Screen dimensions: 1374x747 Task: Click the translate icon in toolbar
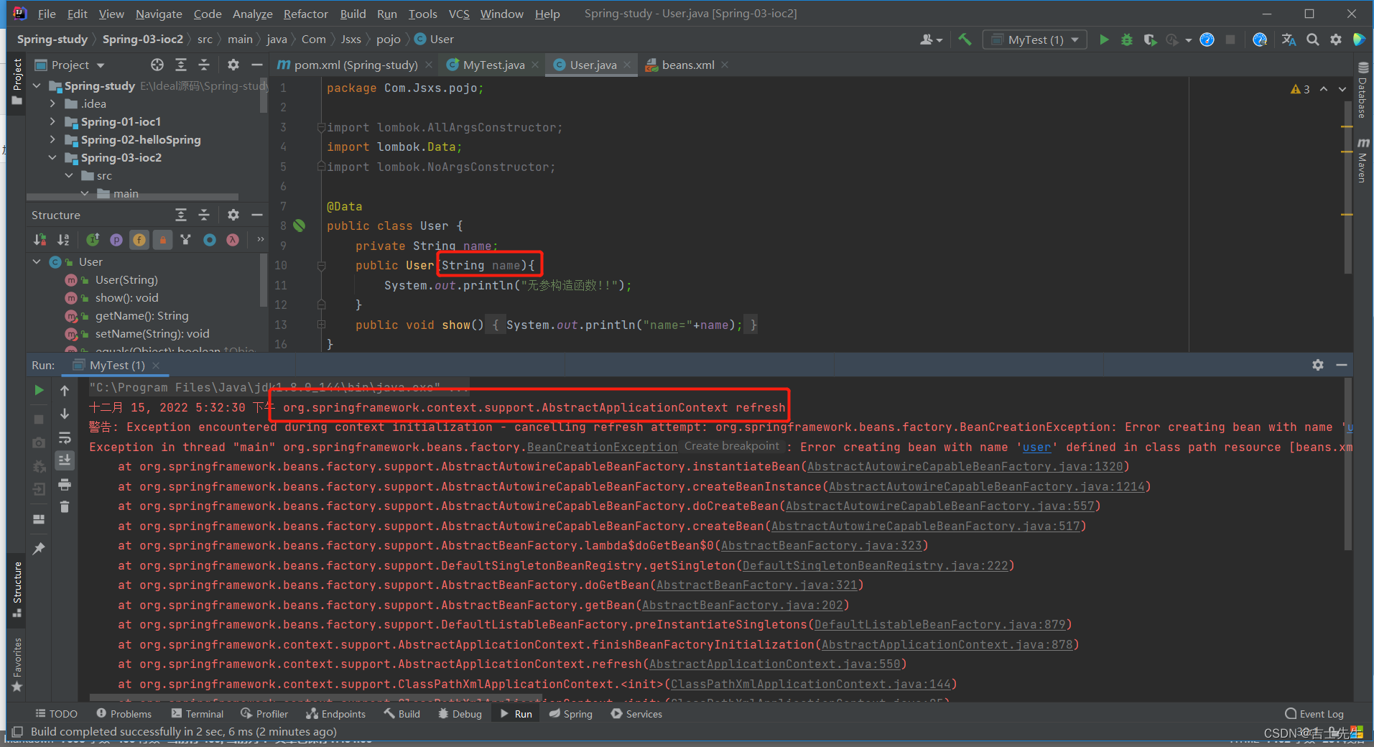pyautogui.click(x=1289, y=40)
